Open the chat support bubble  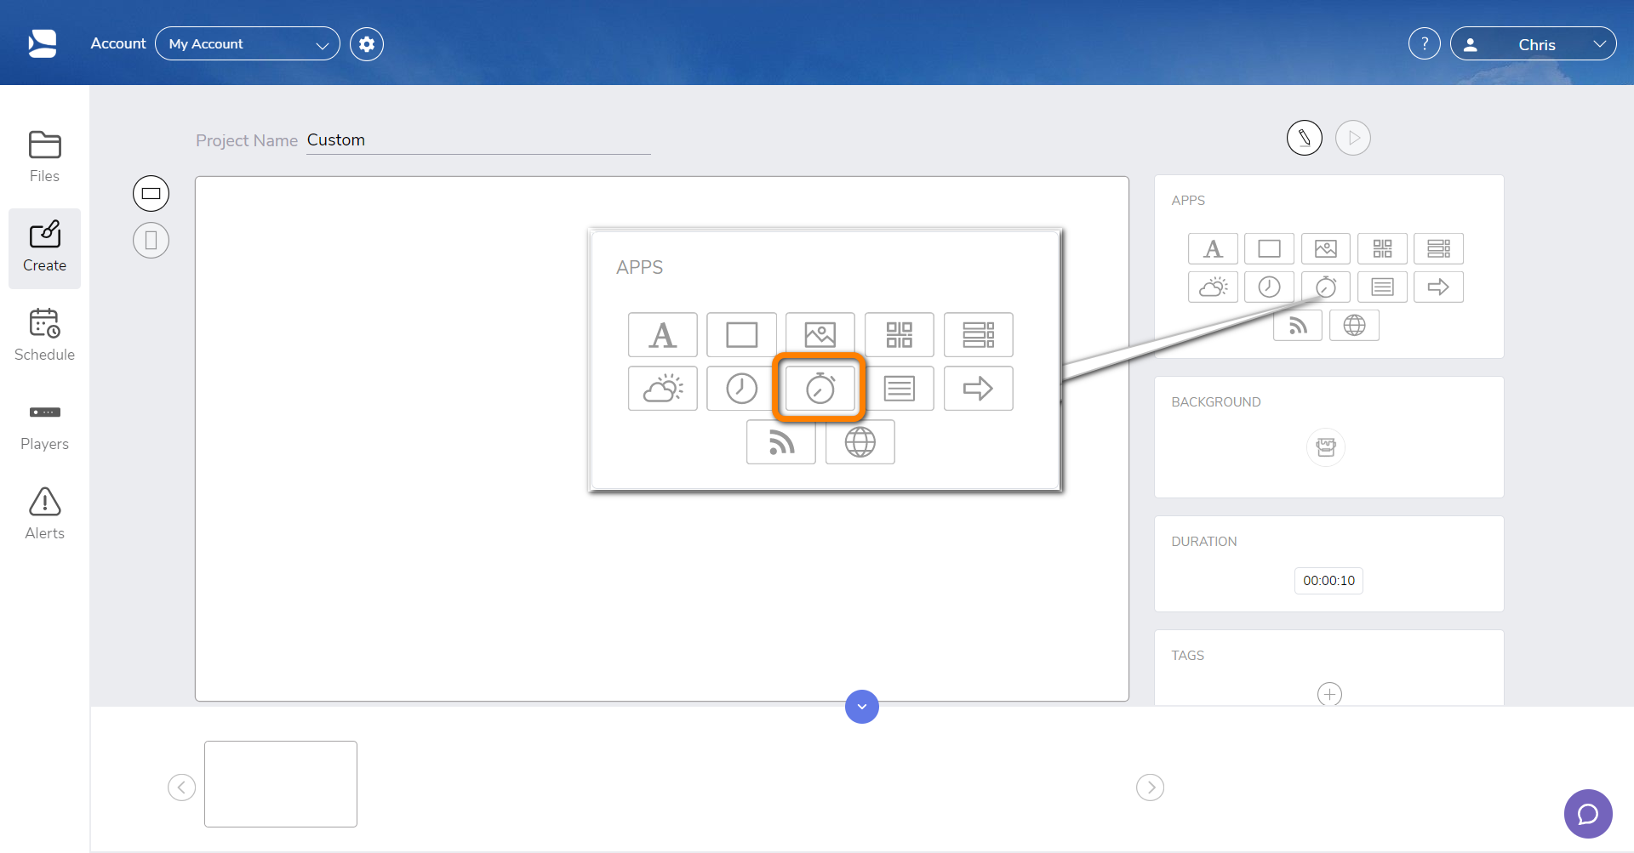coord(1588,814)
